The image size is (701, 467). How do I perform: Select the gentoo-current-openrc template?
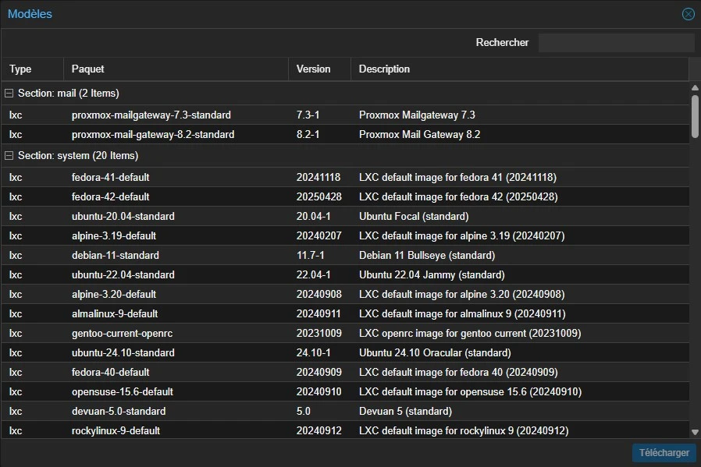click(345, 334)
